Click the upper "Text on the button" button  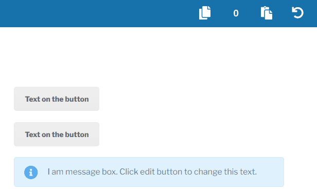57,99
